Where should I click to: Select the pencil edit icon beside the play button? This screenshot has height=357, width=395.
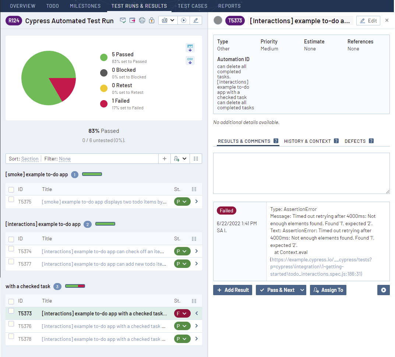tap(196, 20)
